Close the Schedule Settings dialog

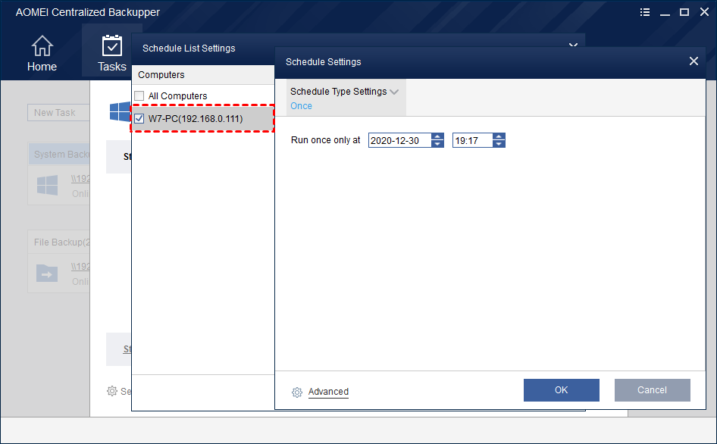[694, 61]
